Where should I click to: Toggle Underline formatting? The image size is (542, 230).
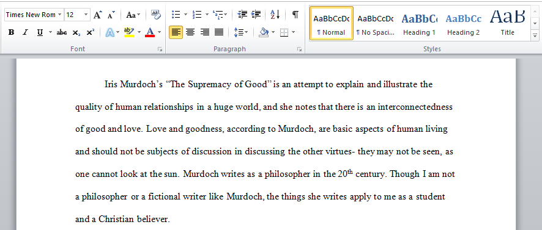pyautogui.click(x=40, y=32)
